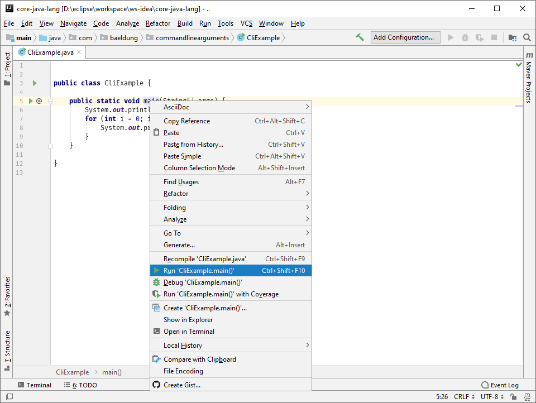Click the Debug bug icon in toolbar

click(465, 37)
